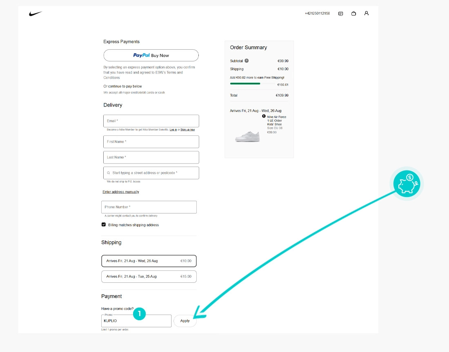This screenshot has width=449, height=352.
Task: Click 'Arrives Fri, 21 Aug - Wed, 26 Aug' in summary
Action: coord(256,111)
